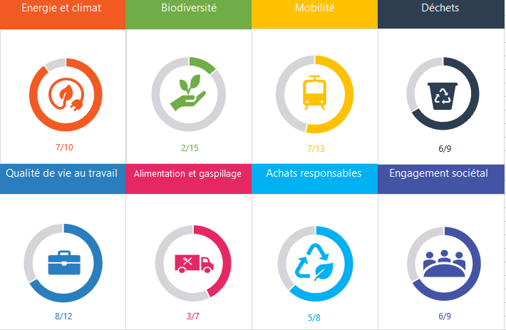Click the 5/8 purchasing score
506x330 pixels.
[314, 318]
